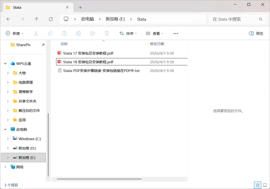Switch to large icons view in status bar
270x189 pixels.
pos(265,185)
